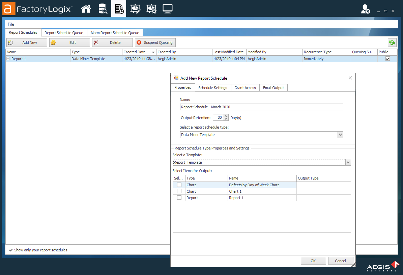
Task: Open report settings via presentation gear icon
Action: click(151, 8)
